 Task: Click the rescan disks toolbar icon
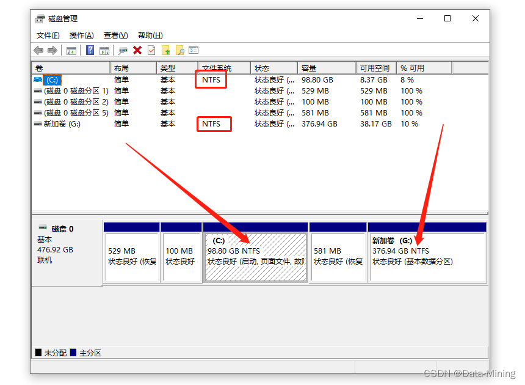[123, 51]
